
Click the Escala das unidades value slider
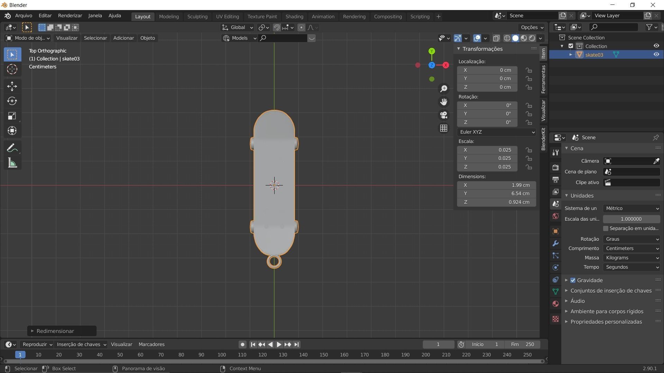pos(631,219)
